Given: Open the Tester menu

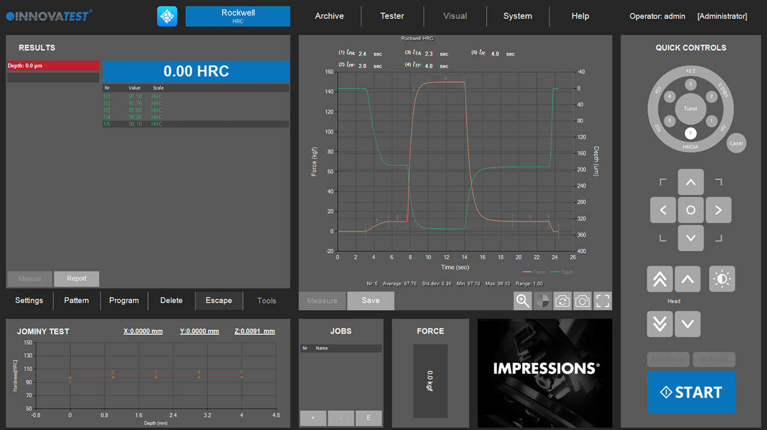Looking at the screenshot, I should (x=392, y=16).
